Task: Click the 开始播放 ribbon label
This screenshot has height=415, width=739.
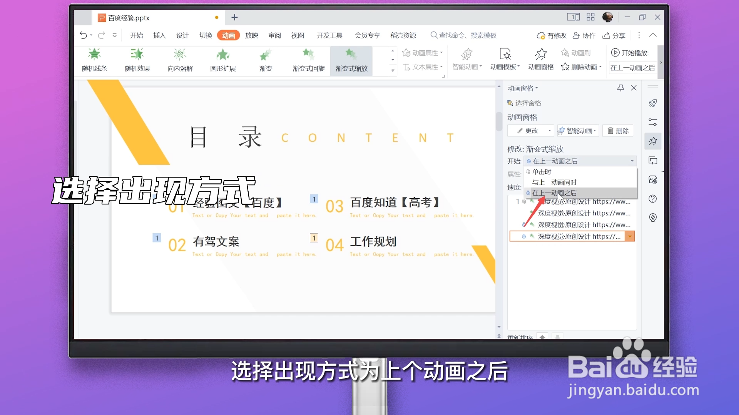Action: click(630, 53)
